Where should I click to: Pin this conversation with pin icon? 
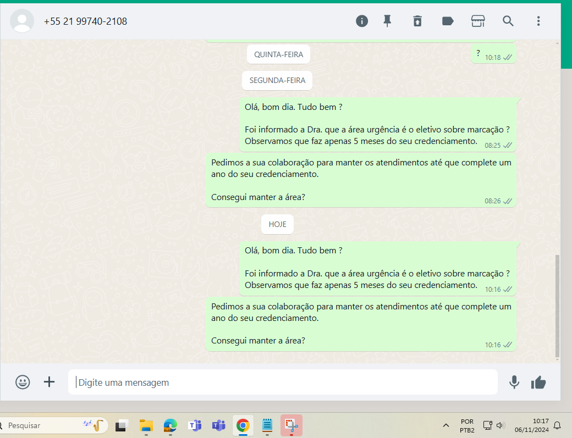pos(387,21)
